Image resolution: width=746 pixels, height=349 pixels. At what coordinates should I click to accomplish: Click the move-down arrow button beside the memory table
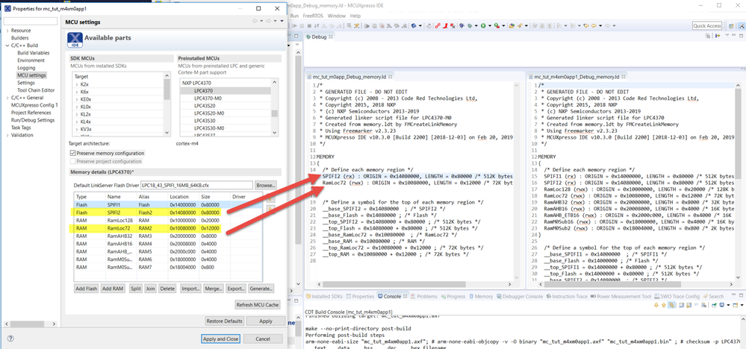point(271,210)
